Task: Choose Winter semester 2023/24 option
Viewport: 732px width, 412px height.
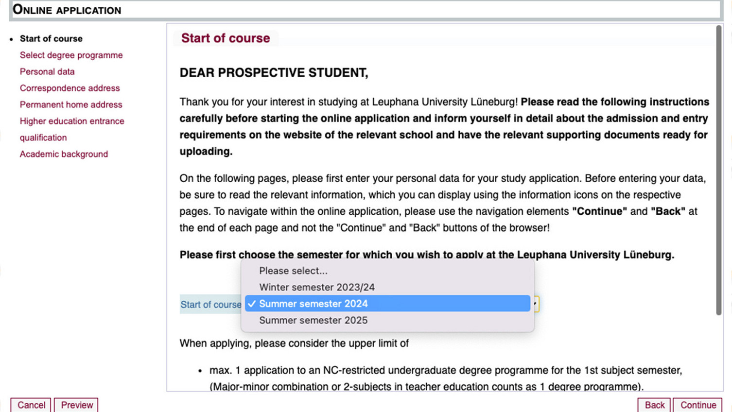Action: click(x=316, y=287)
